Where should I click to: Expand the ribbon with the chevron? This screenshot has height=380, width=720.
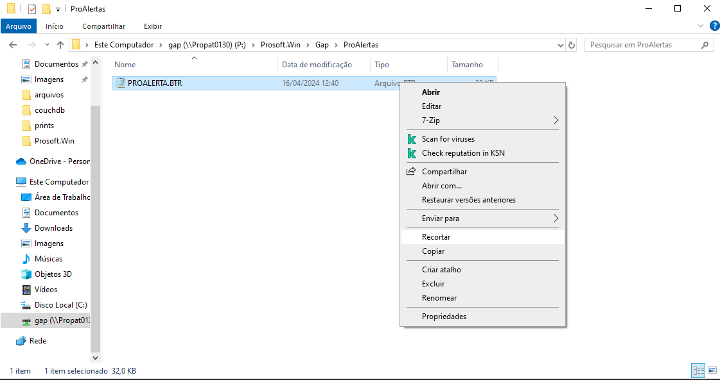coord(701,26)
